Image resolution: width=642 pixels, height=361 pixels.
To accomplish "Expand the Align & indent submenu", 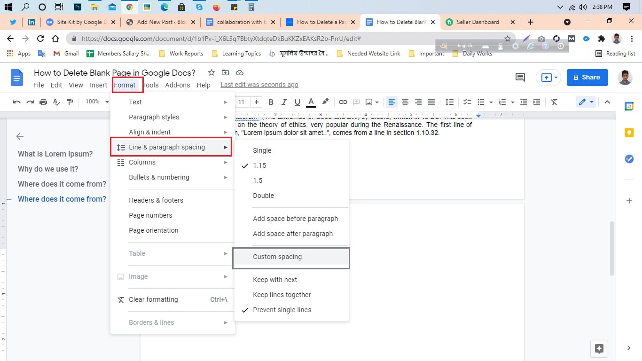I will 150,132.
